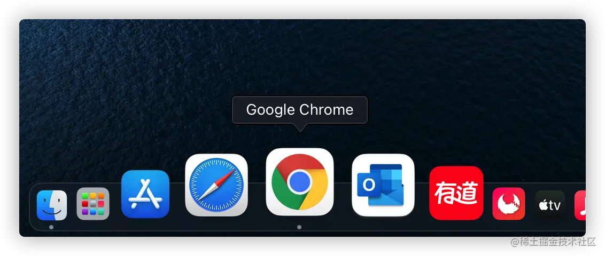Open Finder from the Dock
The width and height of the screenshot is (605, 256).
(x=52, y=205)
